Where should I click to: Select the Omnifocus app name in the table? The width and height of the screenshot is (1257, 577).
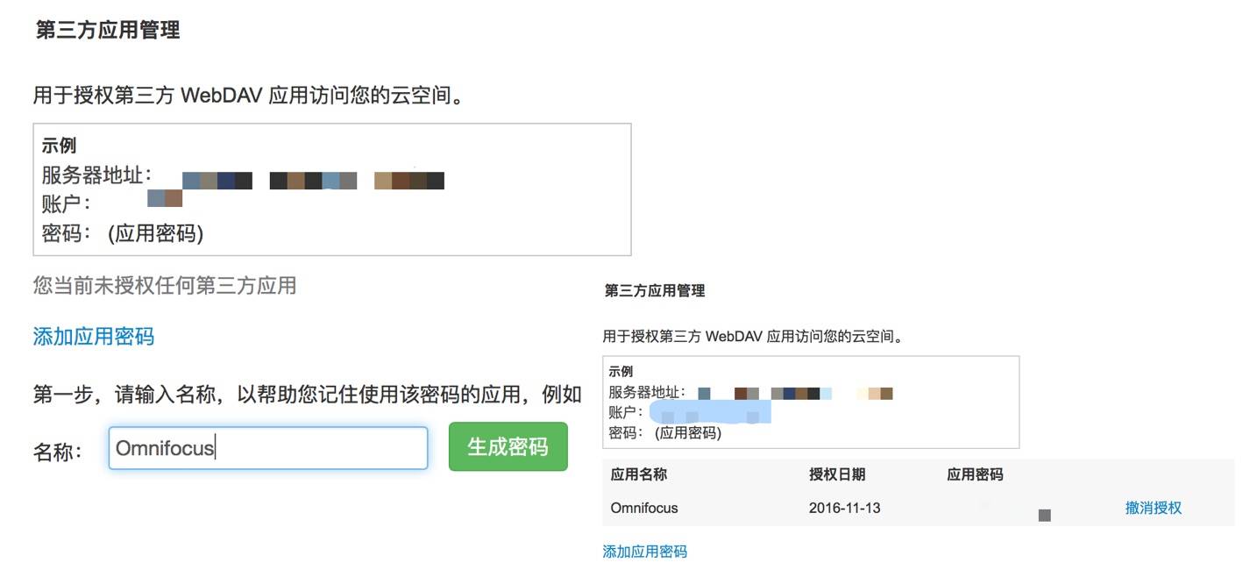click(x=643, y=508)
